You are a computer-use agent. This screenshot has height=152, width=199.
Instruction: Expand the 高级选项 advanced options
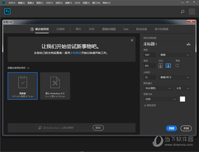point(150,105)
